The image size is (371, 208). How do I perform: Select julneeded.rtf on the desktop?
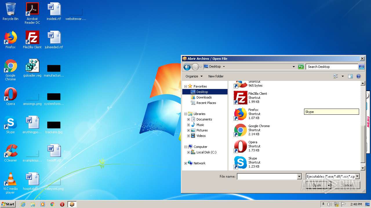pyautogui.click(x=54, y=40)
